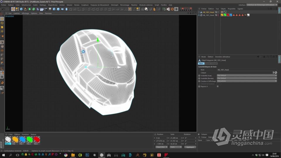Click the undo arrow in top toolbar
The height and width of the screenshot is (158, 281).
(3, 9)
